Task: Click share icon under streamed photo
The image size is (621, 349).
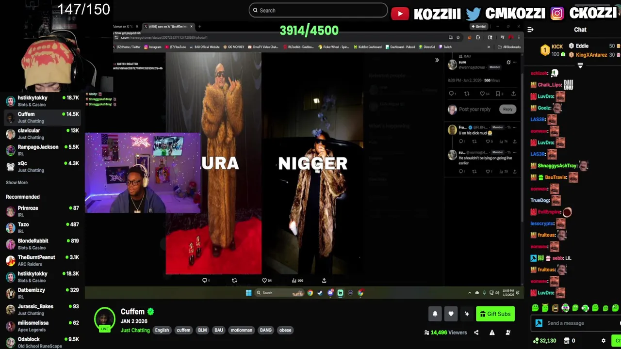Action: pyautogui.click(x=324, y=280)
